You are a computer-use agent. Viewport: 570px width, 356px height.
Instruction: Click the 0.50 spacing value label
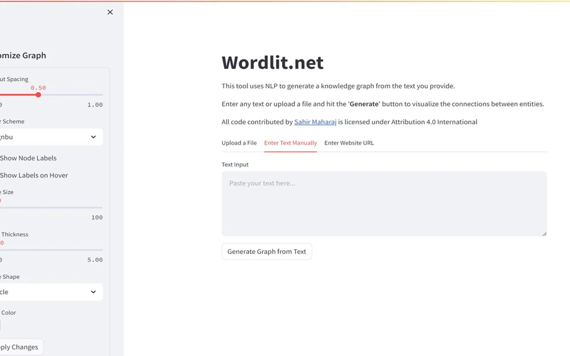tap(38, 88)
